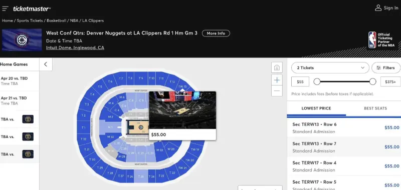Open the Intuit Dome venue link
The width and height of the screenshot is (401, 190).
pyautogui.click(x=75, y=47)
